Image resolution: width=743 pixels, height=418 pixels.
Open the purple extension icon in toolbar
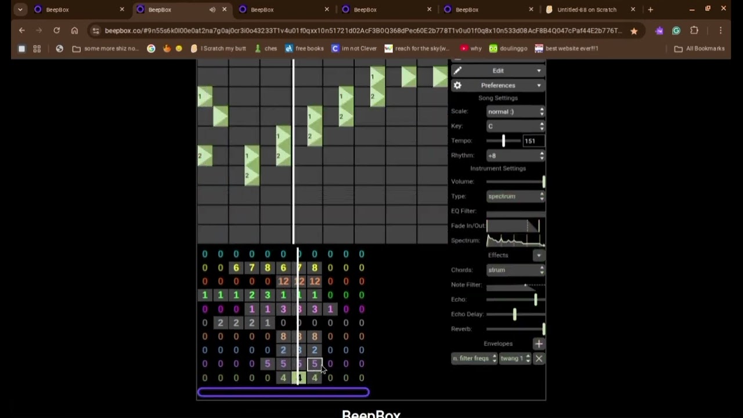tap(659, 31)
